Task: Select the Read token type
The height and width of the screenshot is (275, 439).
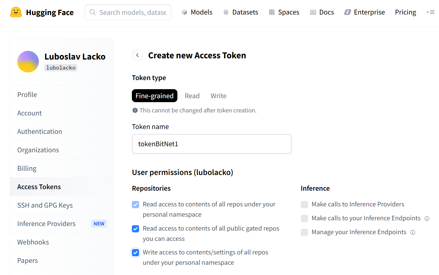Action: click(x=192, y=96)
